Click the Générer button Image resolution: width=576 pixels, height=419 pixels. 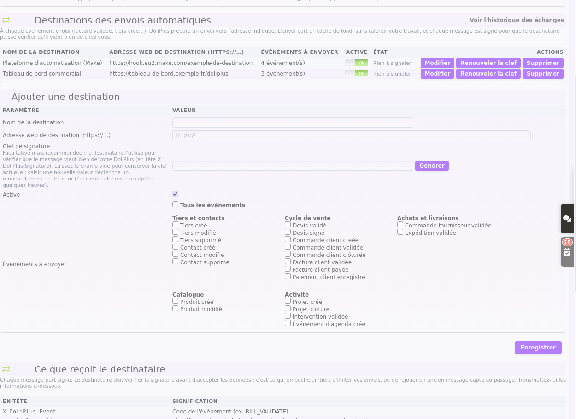point(432,166)
